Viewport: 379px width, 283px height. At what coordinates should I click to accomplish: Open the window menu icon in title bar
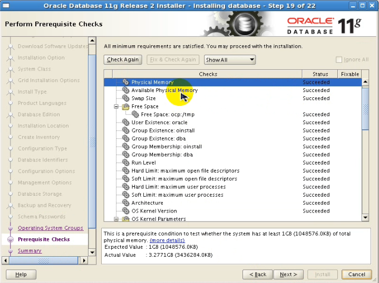6,6
